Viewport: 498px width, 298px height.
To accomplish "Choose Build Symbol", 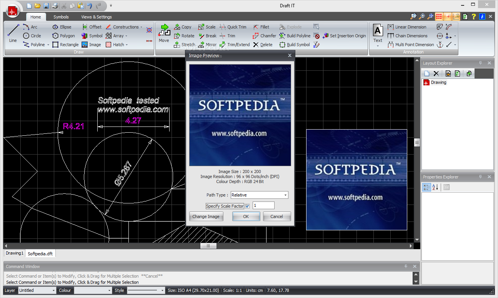I will pos(295,45).
